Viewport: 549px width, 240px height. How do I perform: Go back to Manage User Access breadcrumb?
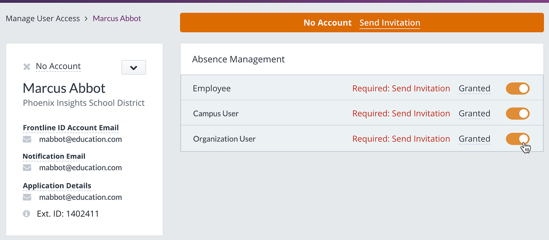(x=43, y=19)
